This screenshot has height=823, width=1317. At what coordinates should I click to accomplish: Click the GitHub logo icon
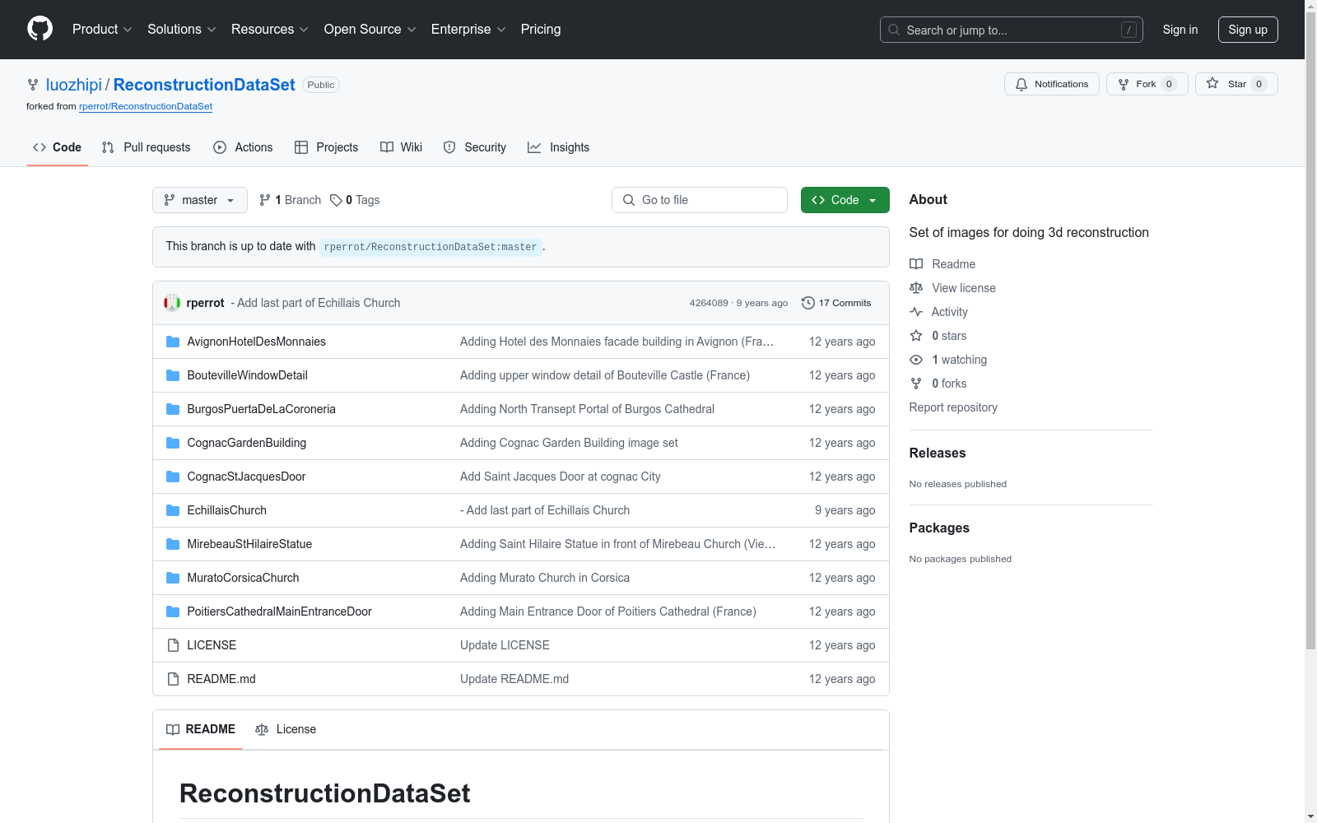pyautogui.click(x=40, y=29)
